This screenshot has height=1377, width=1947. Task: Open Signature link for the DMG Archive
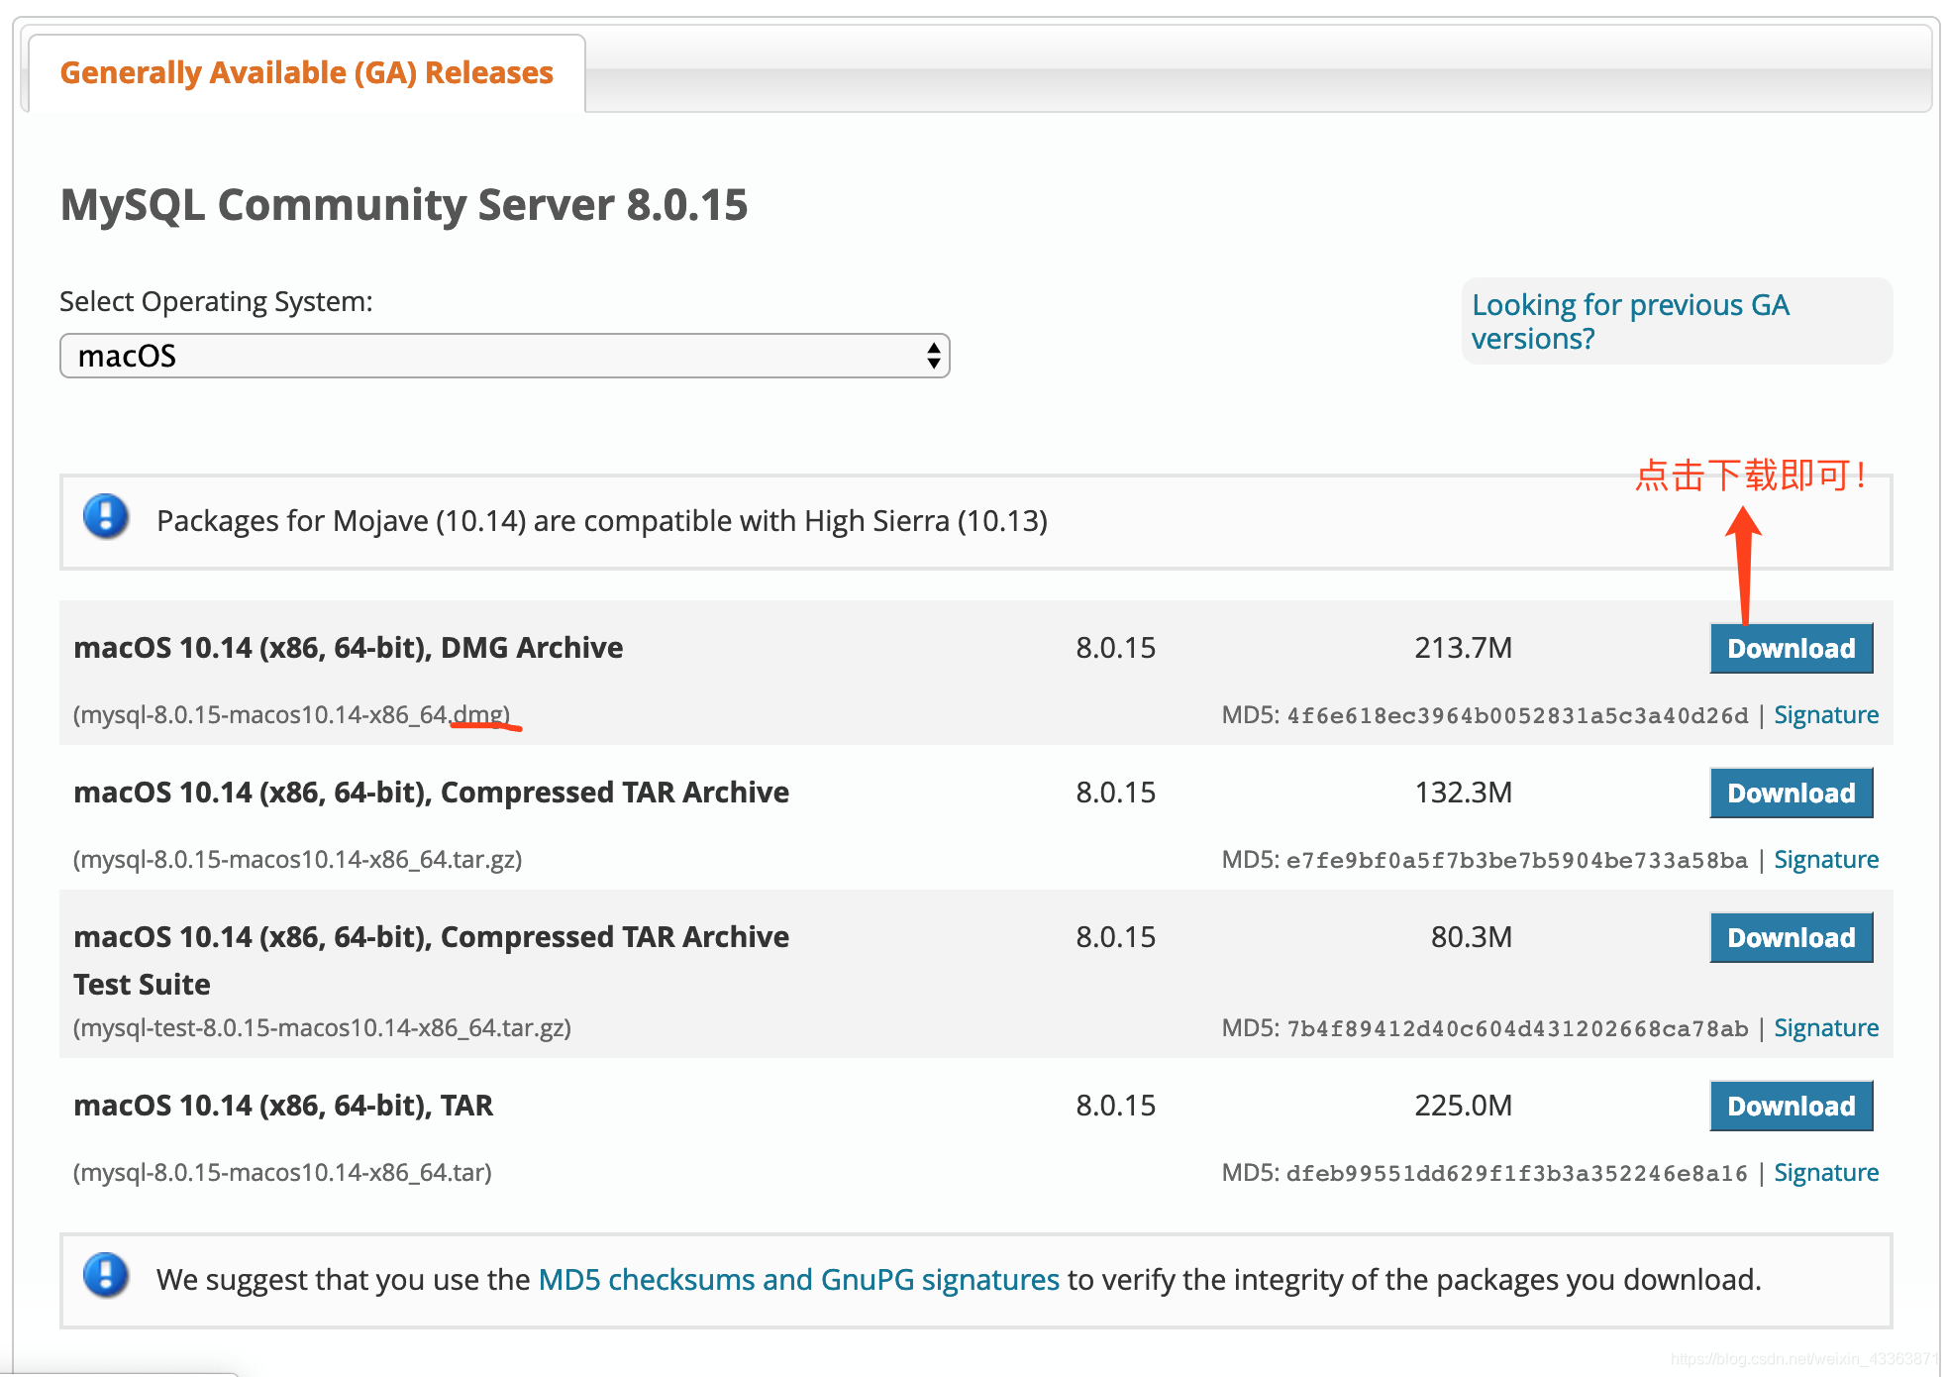pos(1825,714)
